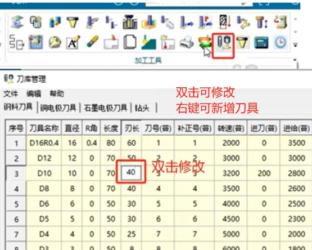Click the 3200 speed cell in D10 row
This screenshot has width=312, height=250.
coord(231,173)
